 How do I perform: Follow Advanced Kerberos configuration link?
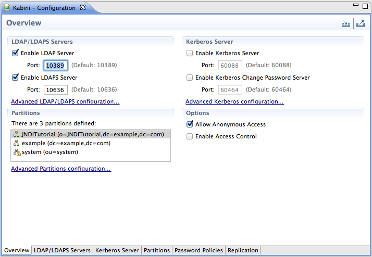coord(234,101)
